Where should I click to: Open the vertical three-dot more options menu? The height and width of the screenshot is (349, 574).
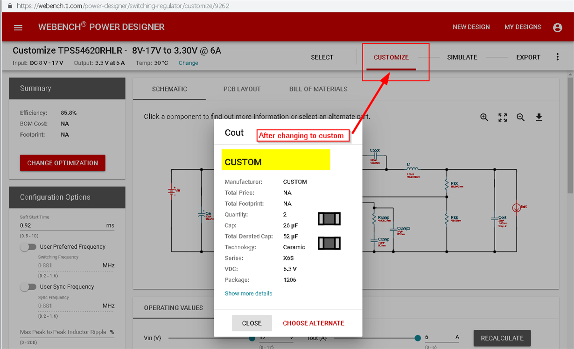coord(558,57)
